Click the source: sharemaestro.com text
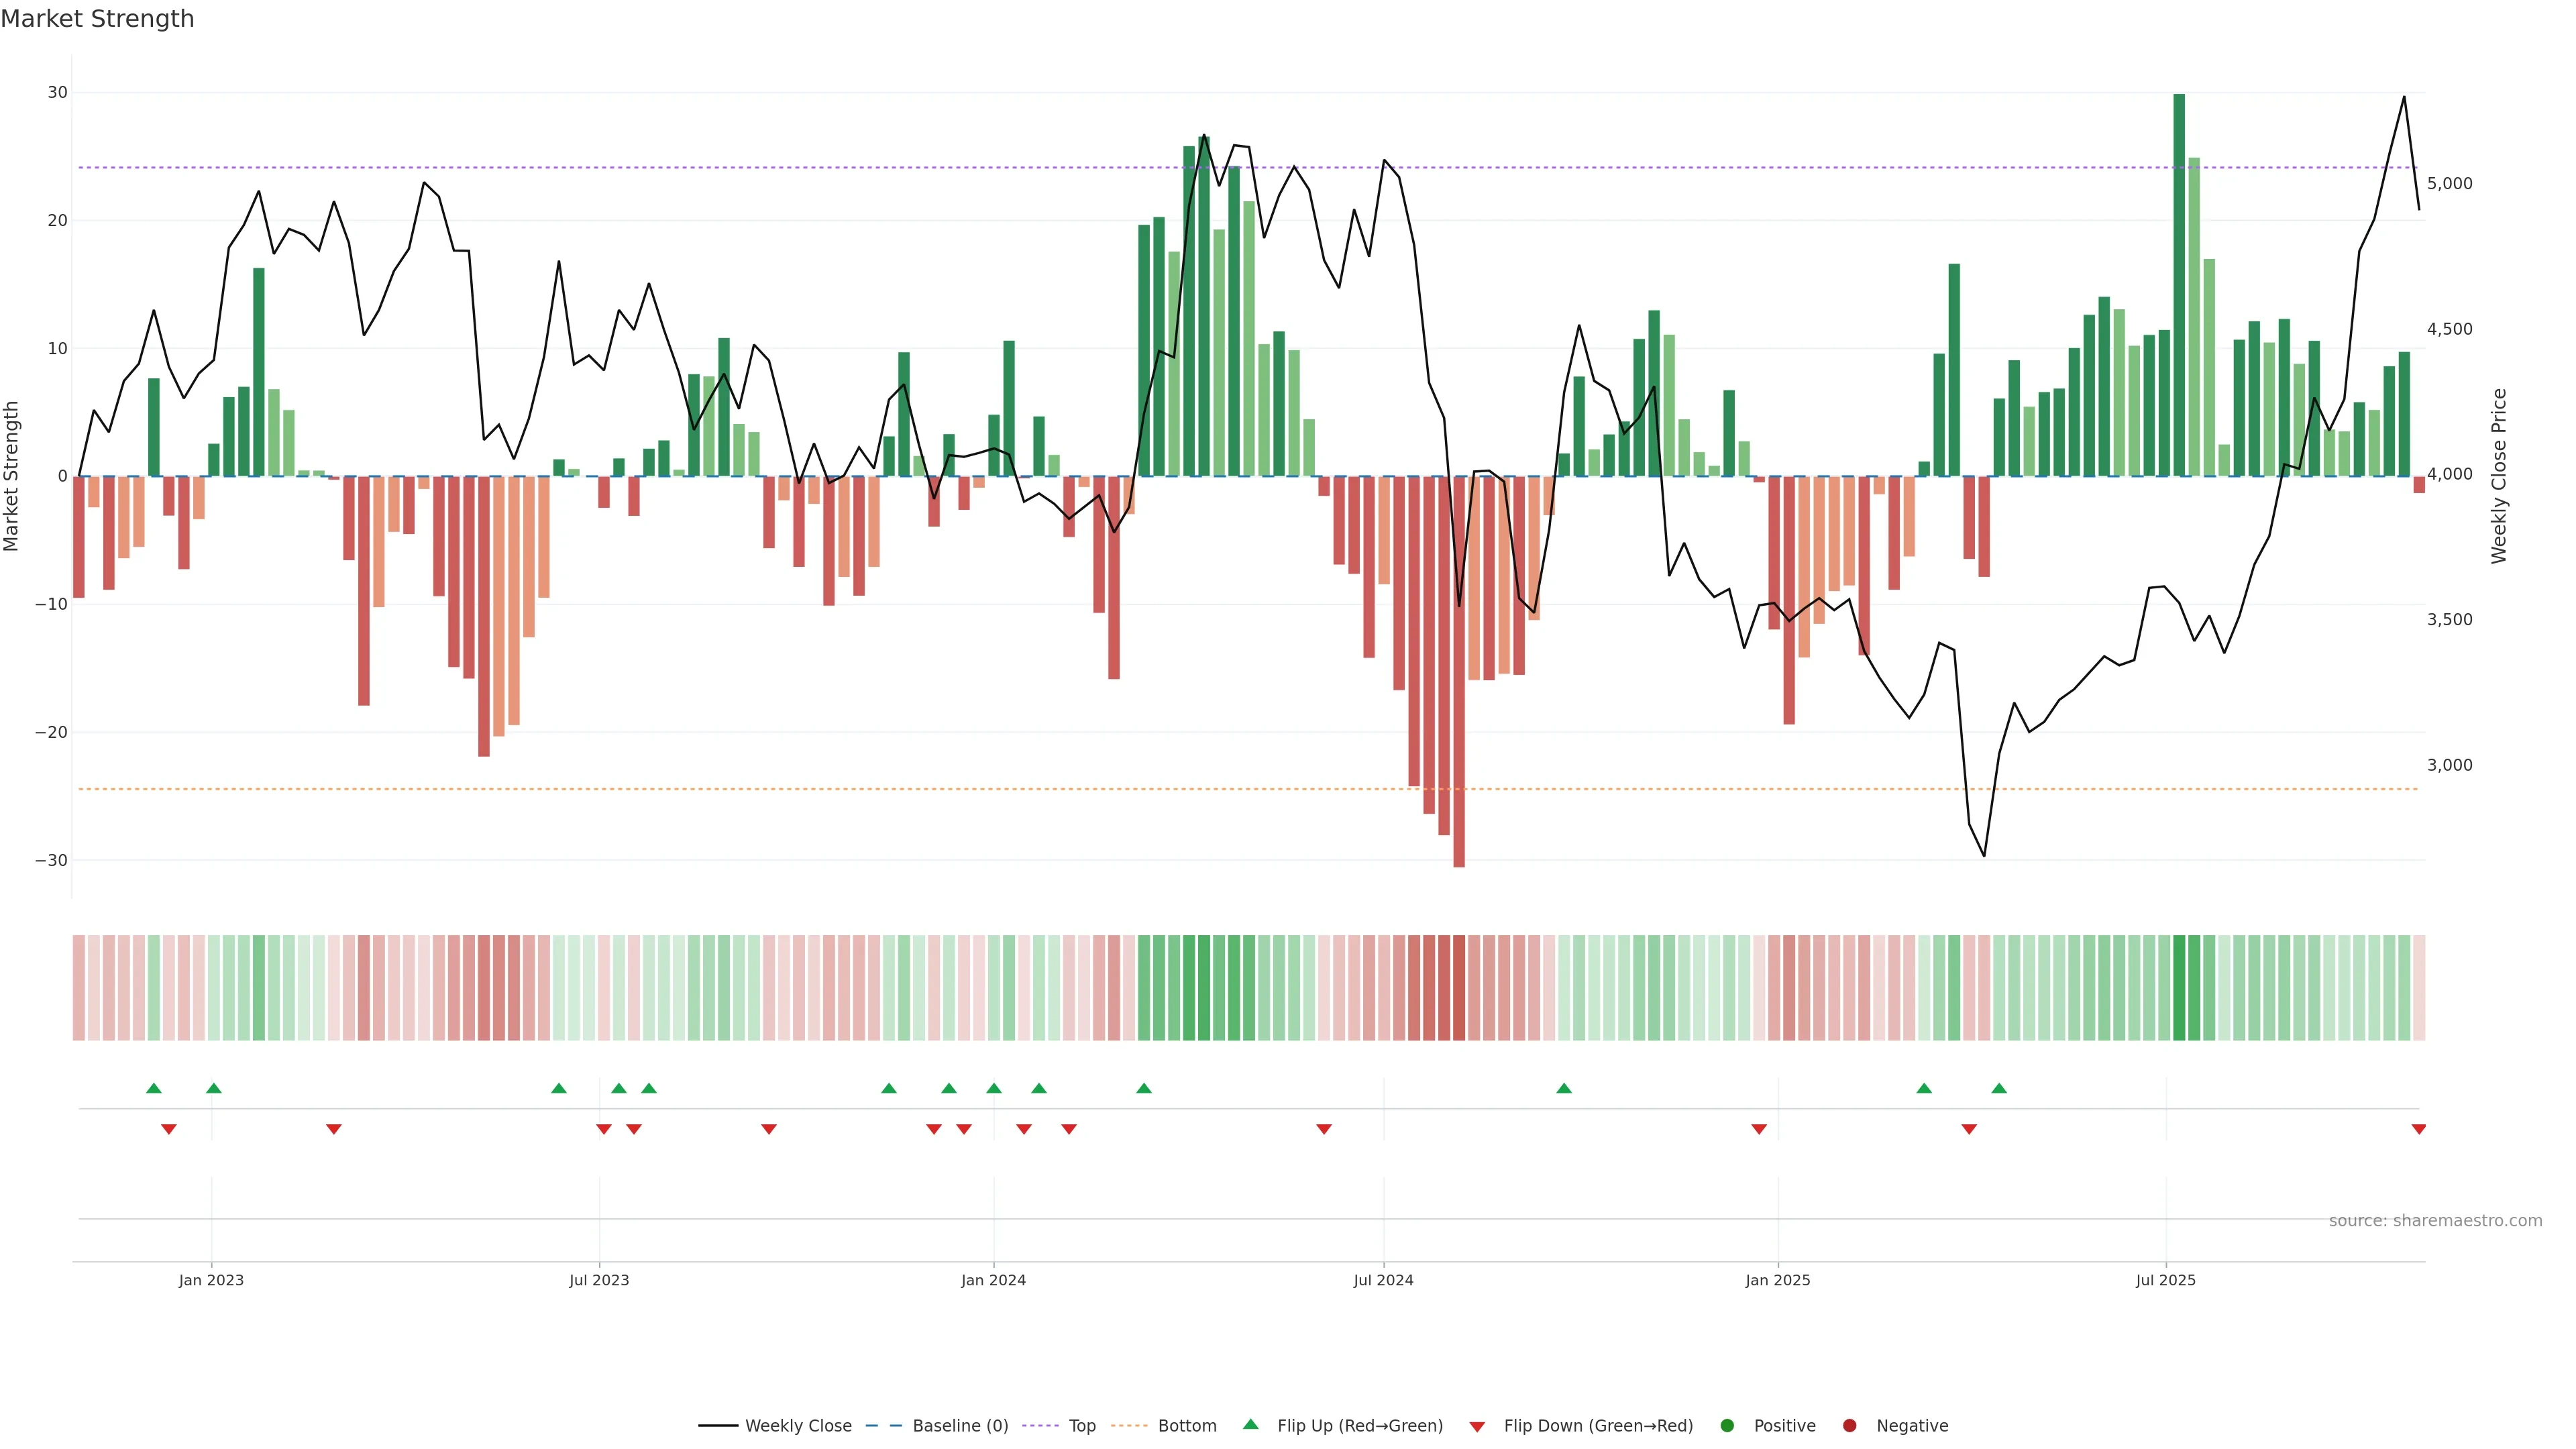 2435,1220
